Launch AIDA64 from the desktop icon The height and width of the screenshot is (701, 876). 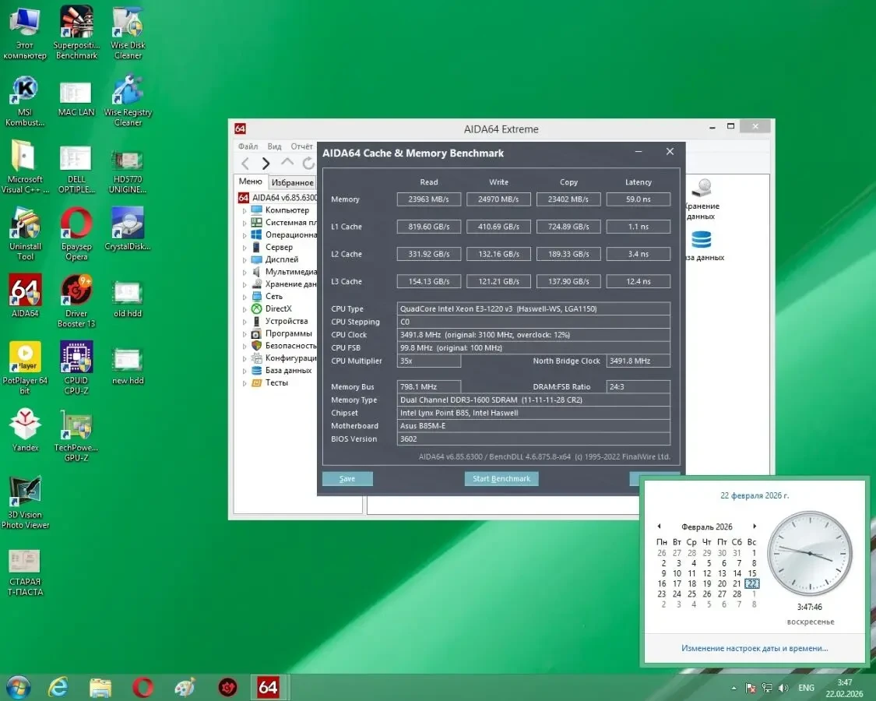click(25, 295)
